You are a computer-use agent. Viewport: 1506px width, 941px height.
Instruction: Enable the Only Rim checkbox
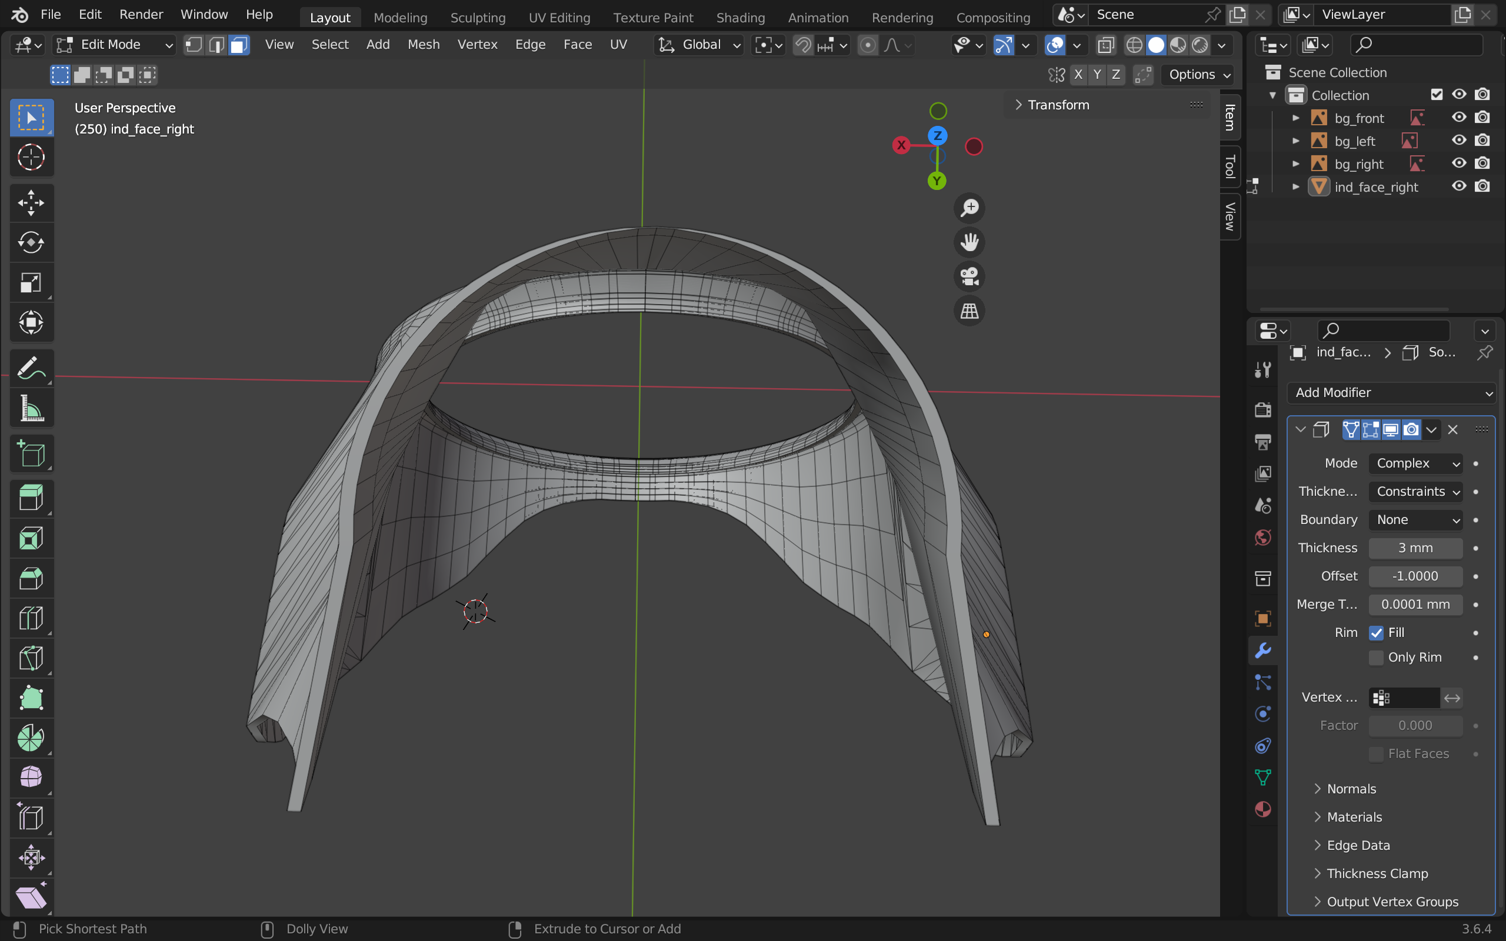click(1376, 658)
